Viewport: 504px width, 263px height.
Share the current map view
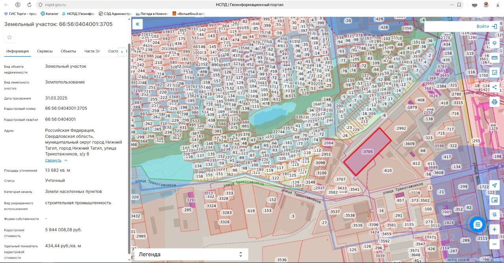click(x=495, y=87)
